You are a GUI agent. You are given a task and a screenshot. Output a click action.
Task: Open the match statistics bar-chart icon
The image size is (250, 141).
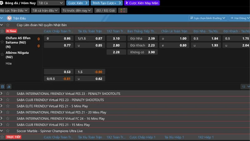pos(9,87)
